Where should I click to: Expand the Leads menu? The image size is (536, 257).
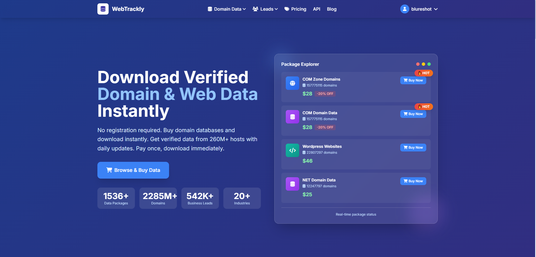265,9
